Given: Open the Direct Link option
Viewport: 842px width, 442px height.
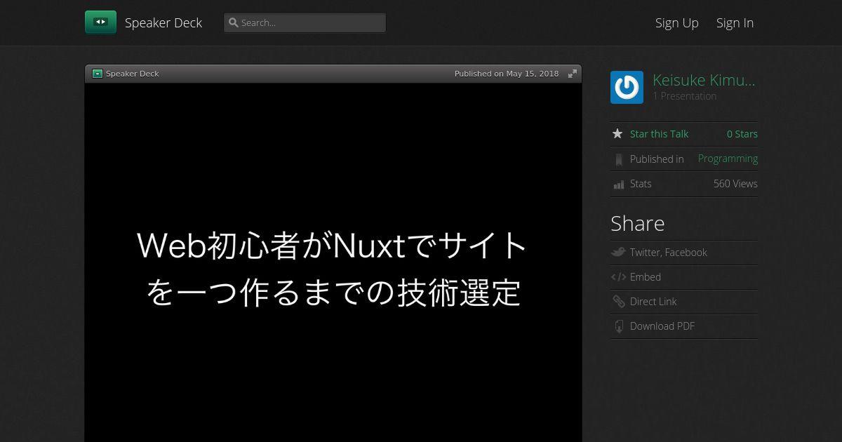Looking at the screenshot, I should [x=653, y=302].
